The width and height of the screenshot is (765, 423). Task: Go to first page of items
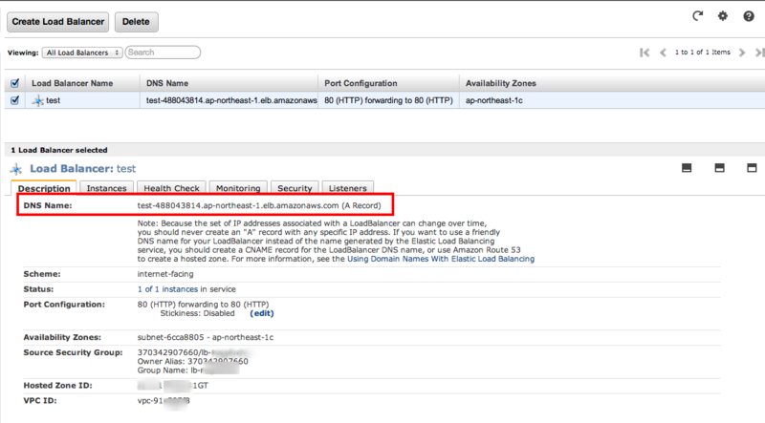tap(645, 53)
